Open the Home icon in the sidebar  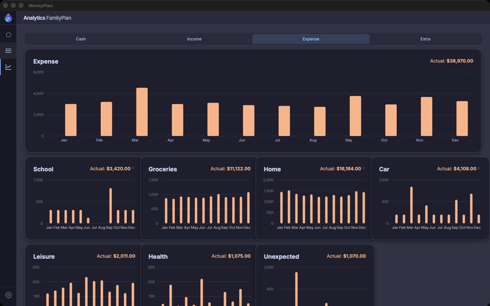pyautogui.click(x=9, y=34)
